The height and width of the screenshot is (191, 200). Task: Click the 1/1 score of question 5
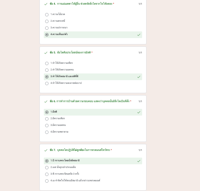tap(140, 52)
